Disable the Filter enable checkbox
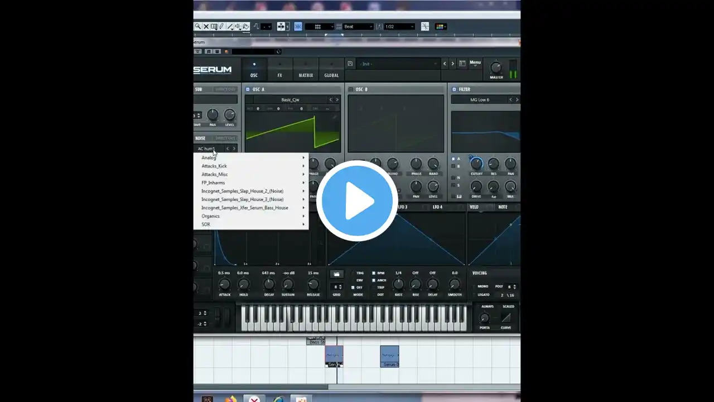714x402 pixels. click(x=454, y=89)
